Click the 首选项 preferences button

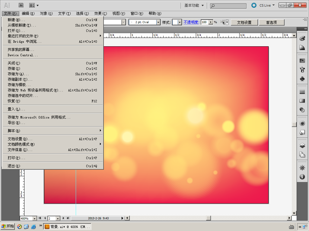pyautogui.click(x=272, y=22)
